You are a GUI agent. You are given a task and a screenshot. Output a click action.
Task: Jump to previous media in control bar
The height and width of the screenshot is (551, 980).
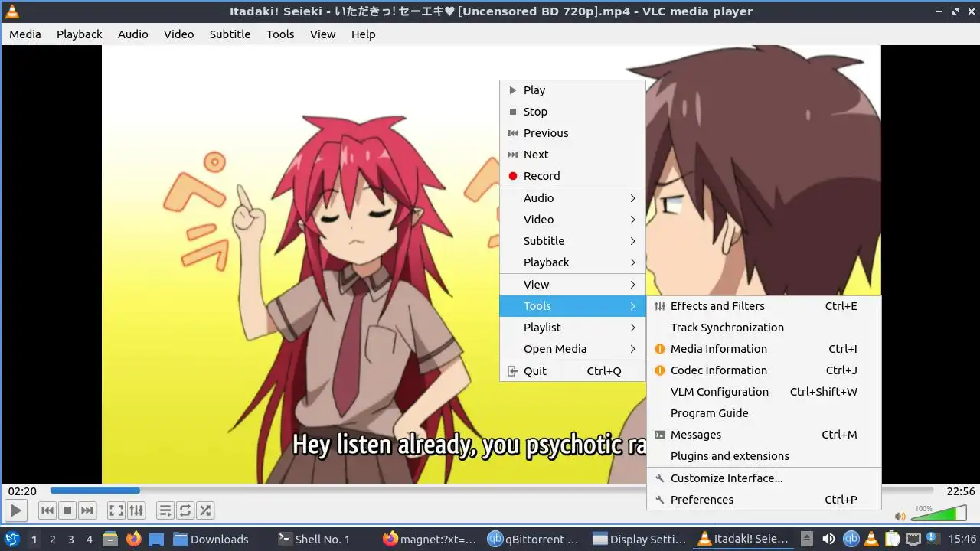[x=47, y=510]
